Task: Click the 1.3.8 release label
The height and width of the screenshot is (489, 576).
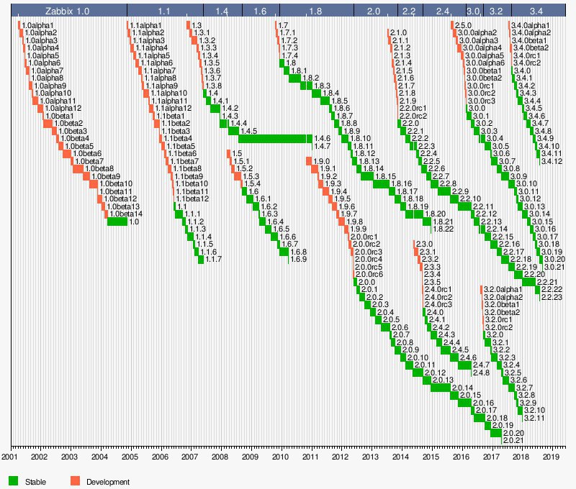Action: coord(213,86)
